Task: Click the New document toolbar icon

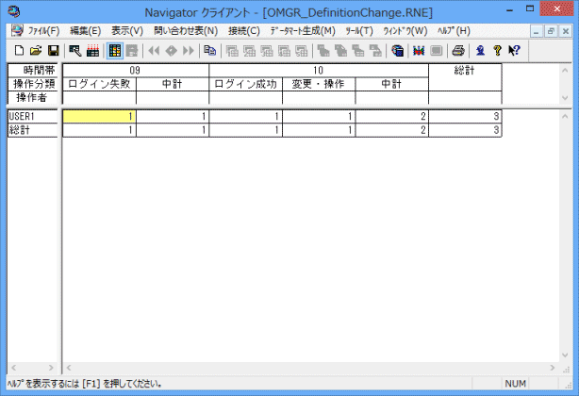Action: pos(19,51)
